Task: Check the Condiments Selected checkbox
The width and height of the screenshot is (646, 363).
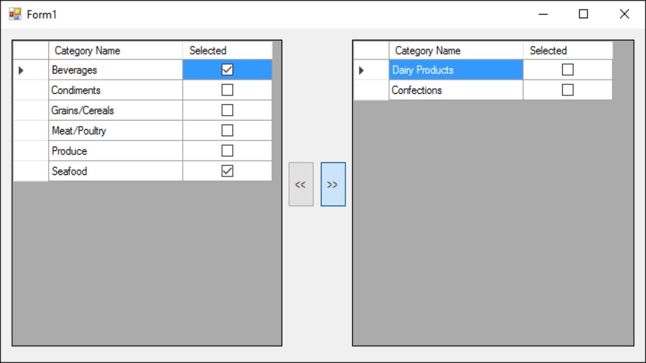Action: [x=227, y=90]
